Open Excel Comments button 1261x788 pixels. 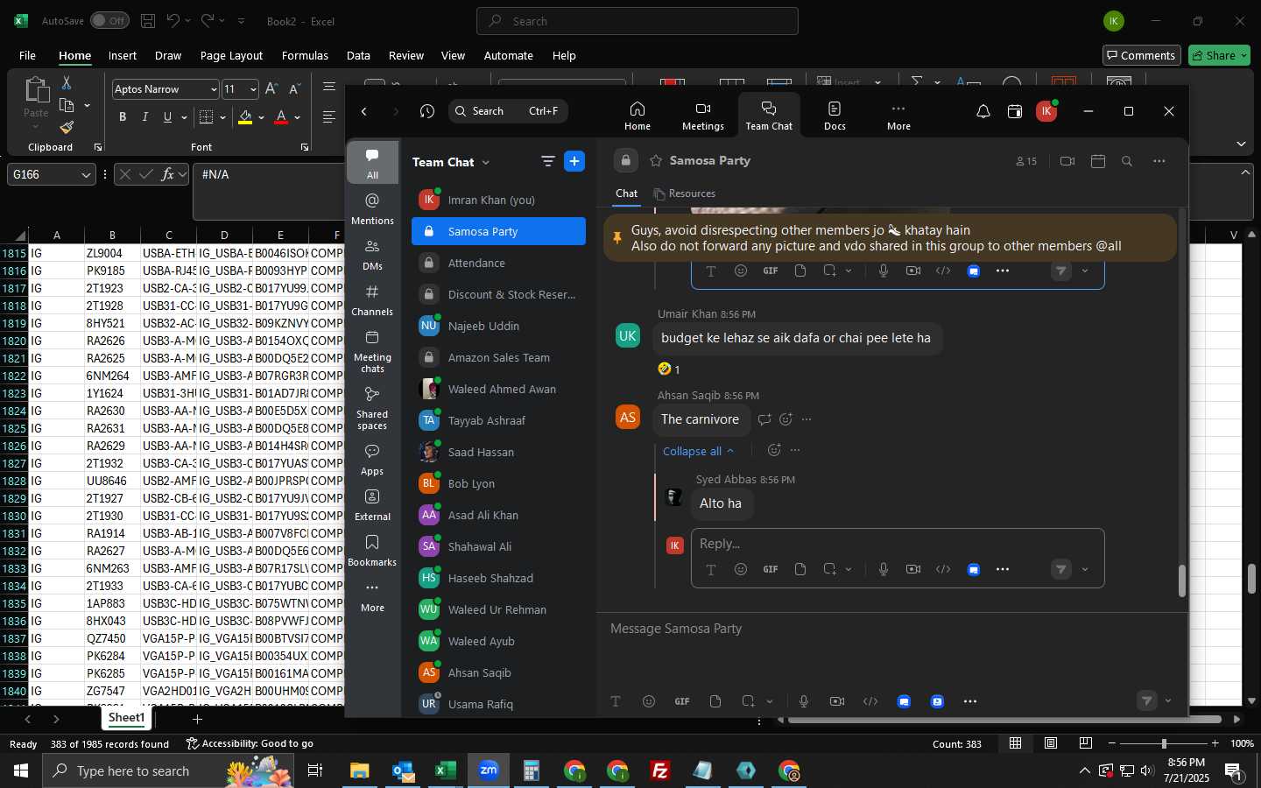coord(1141,55)
